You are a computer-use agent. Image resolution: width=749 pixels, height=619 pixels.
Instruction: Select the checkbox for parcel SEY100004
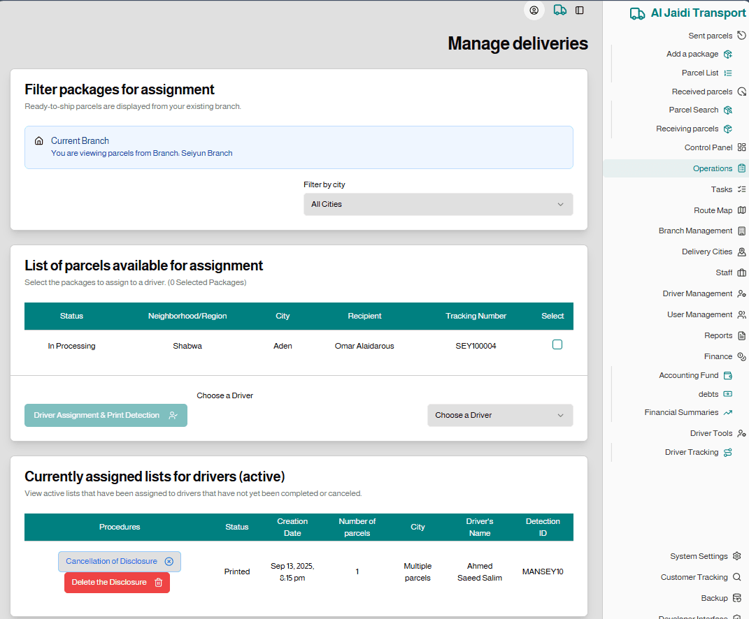pos(557,344)
